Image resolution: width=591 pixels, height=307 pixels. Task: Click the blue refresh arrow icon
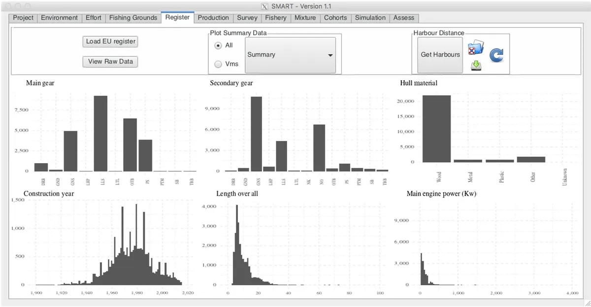point(496,55)
